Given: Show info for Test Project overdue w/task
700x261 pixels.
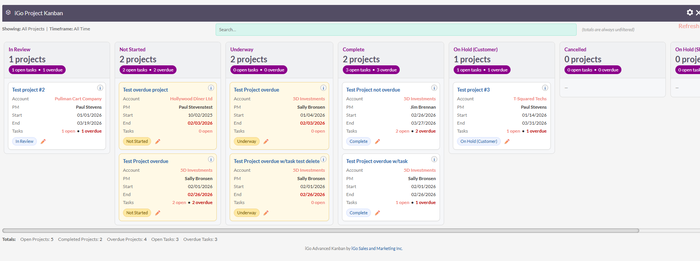Looking at the screenshot, I should click(x=434, y=159).
